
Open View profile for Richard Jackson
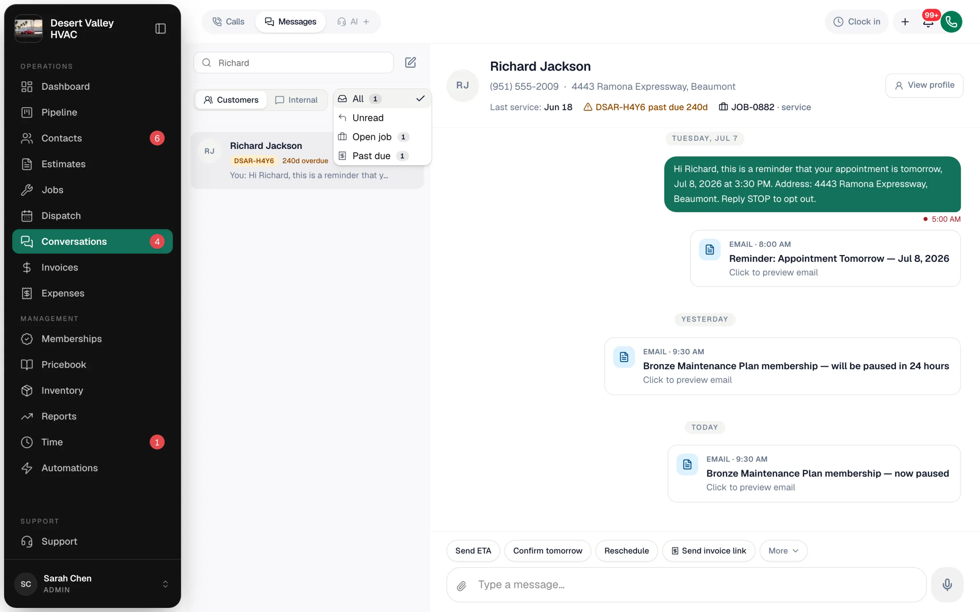click(x=924, y=85)
